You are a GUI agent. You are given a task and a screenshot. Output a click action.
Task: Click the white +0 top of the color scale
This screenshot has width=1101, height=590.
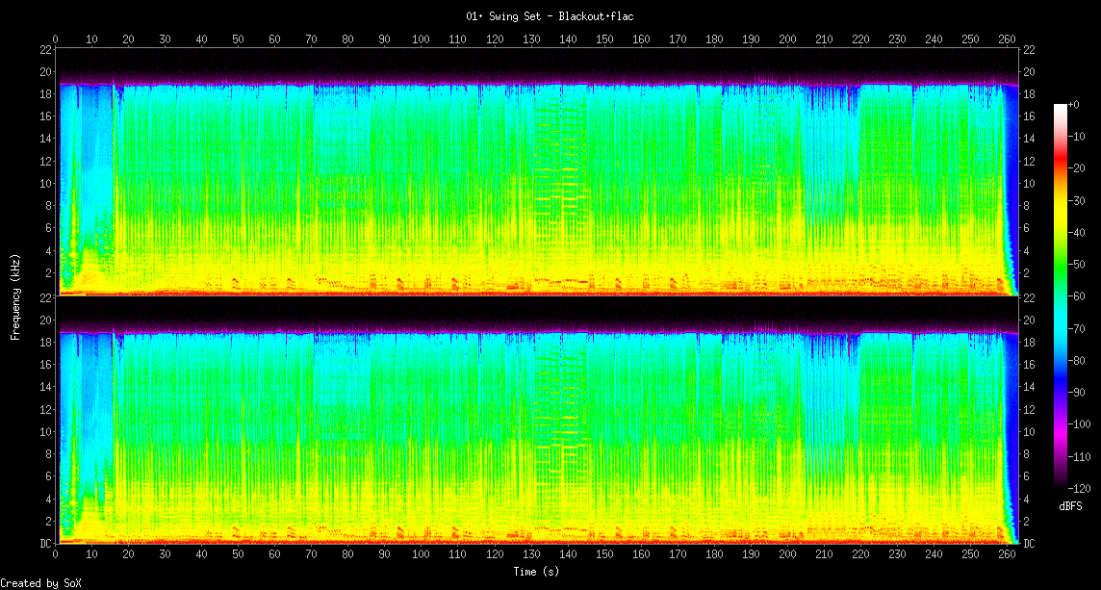[1060, 106]
